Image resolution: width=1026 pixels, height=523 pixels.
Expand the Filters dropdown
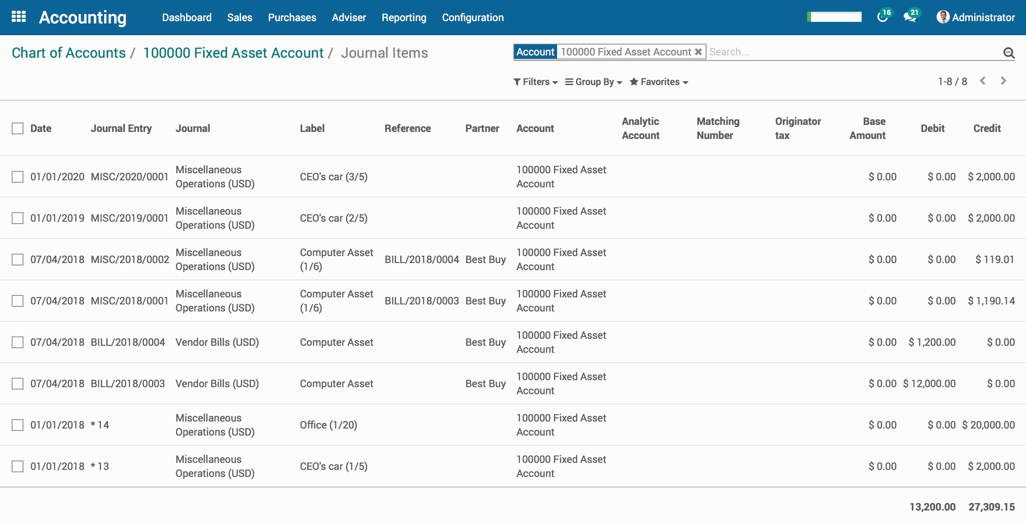(536, 82)
